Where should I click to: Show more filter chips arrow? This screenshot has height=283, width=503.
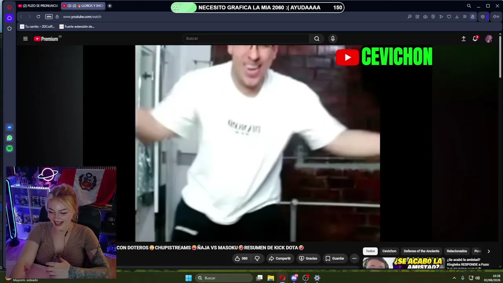coord(488,251)
